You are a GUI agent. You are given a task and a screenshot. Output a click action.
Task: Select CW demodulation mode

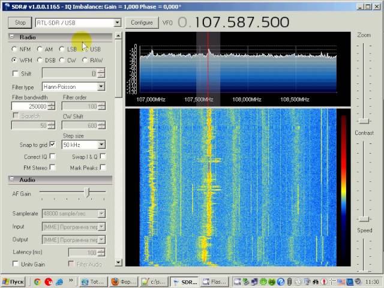(x=62, y=60)
